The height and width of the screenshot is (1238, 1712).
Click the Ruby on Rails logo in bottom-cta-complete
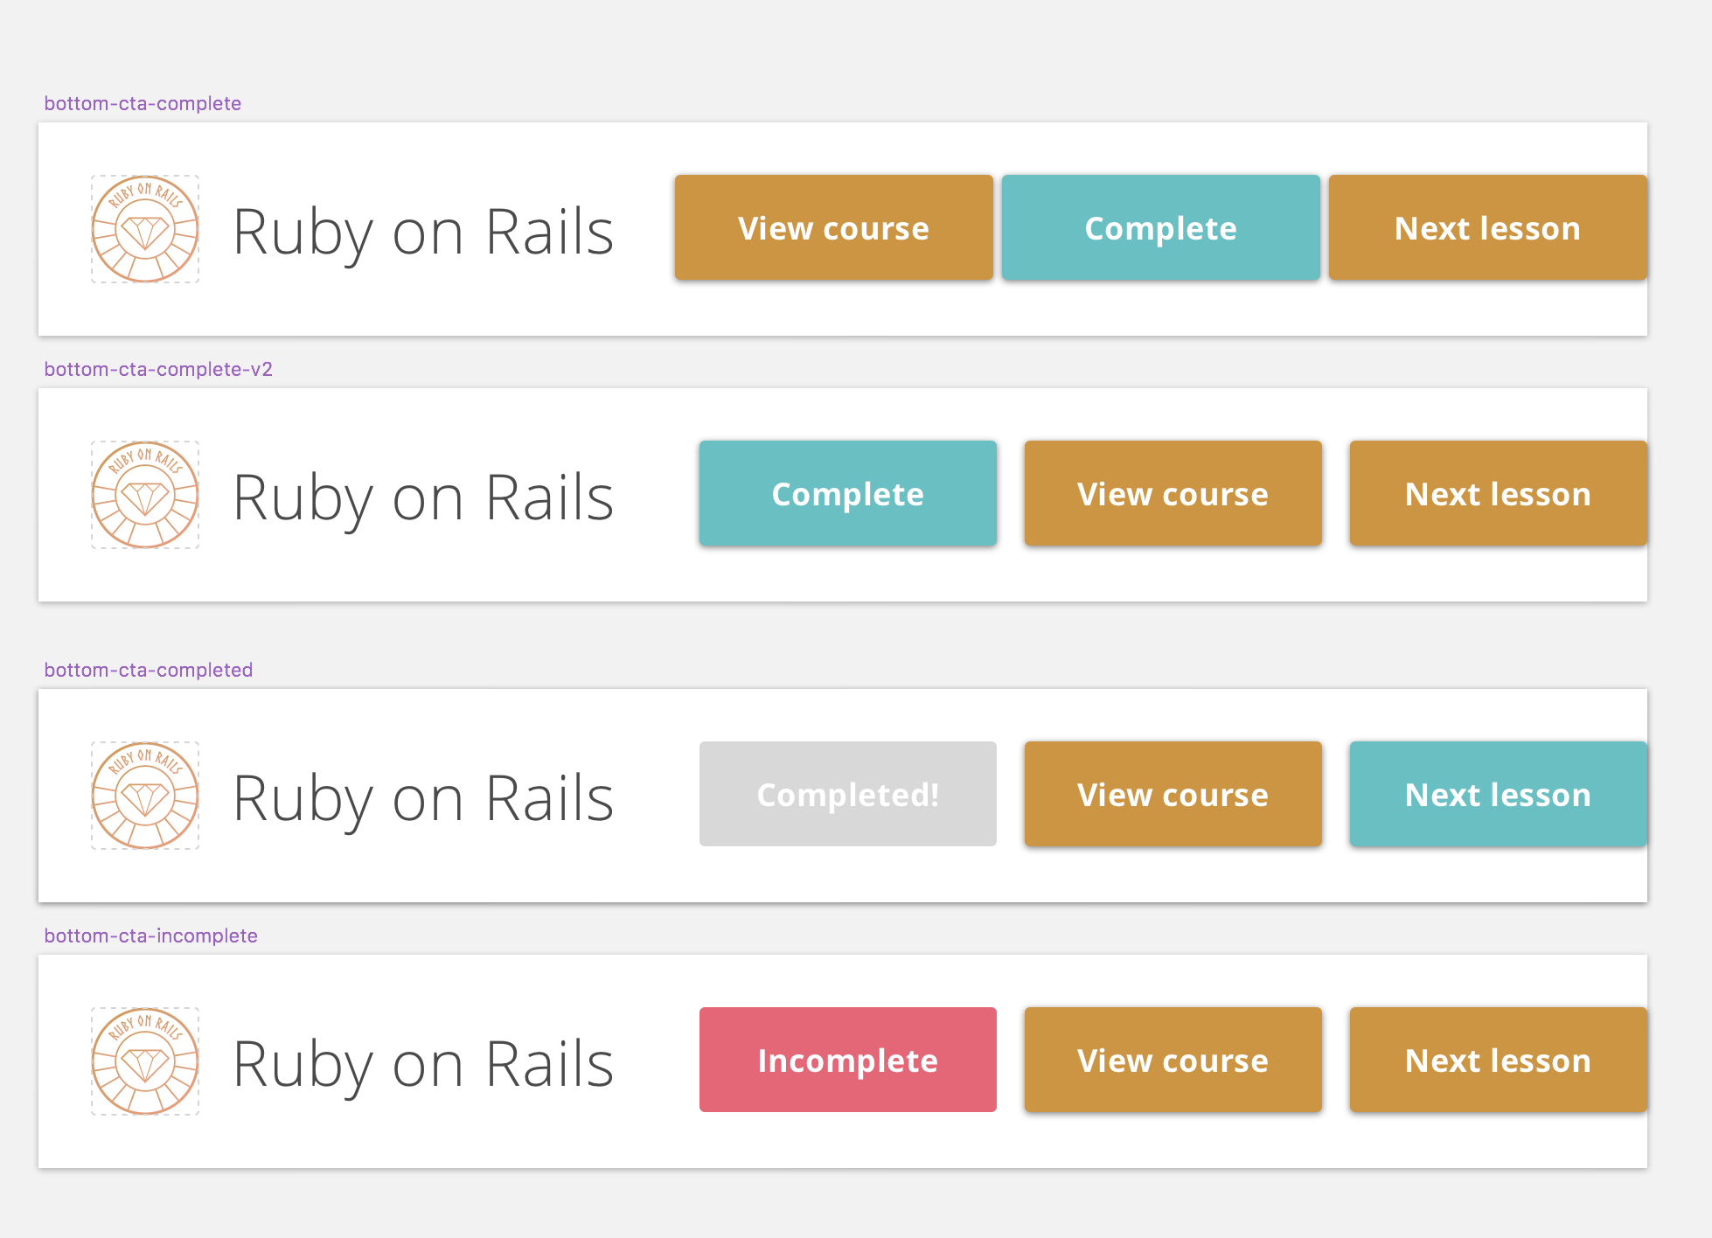[x=145, y=229]
